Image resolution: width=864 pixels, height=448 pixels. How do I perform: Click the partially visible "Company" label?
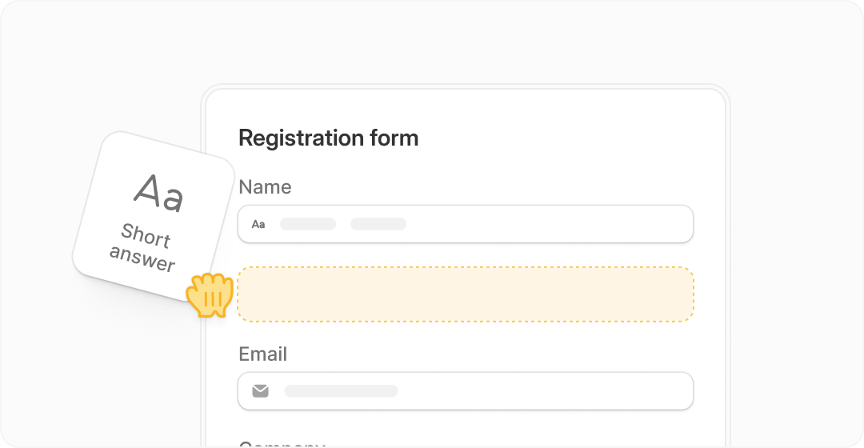tap(282, 443)
